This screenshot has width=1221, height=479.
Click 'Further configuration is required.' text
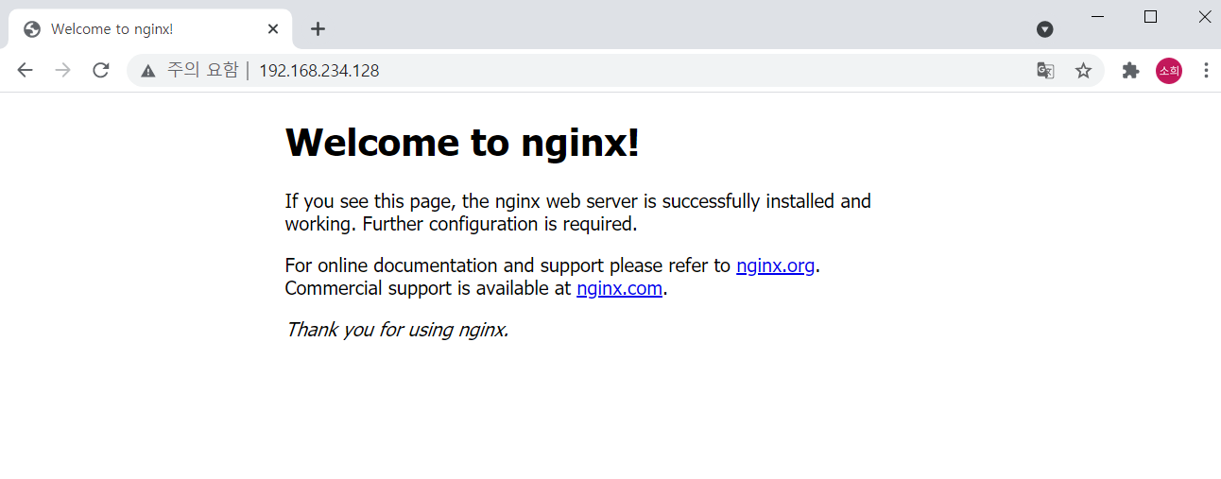click(x=500, y=224)
